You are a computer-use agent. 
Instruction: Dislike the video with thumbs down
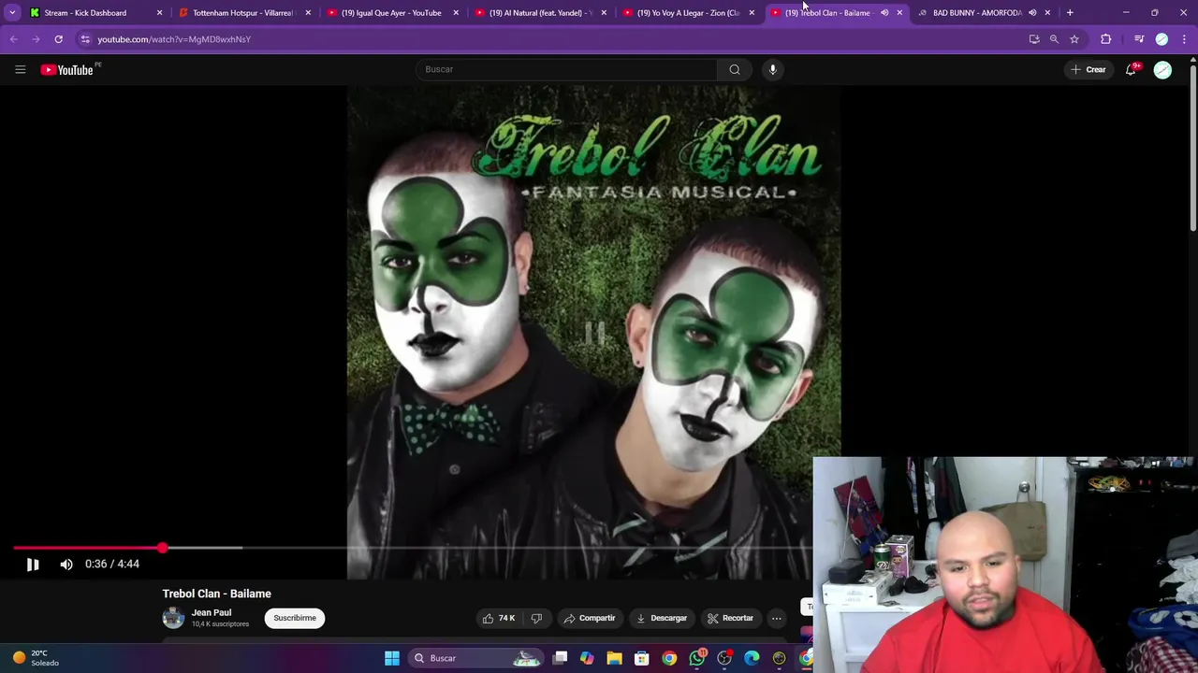pos(536,618)
